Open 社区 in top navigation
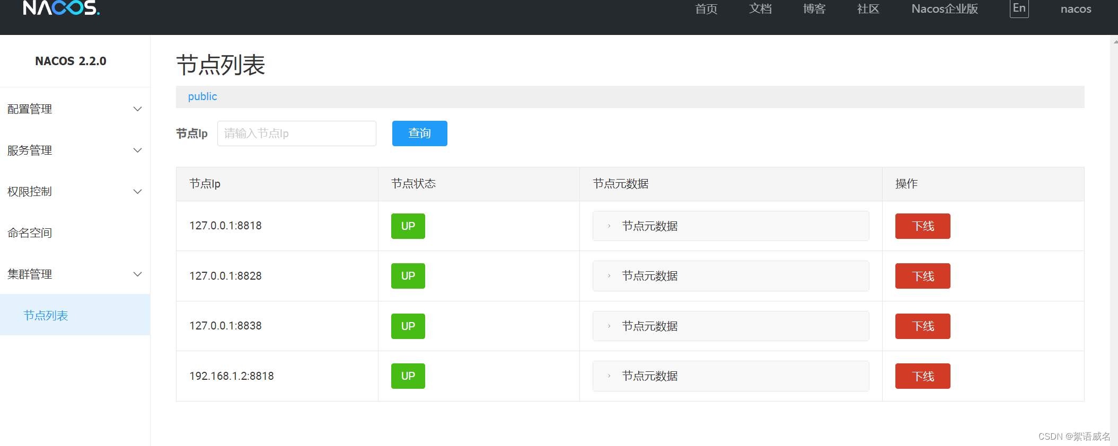The image size is (1118, 446). (x=868, y=9)
